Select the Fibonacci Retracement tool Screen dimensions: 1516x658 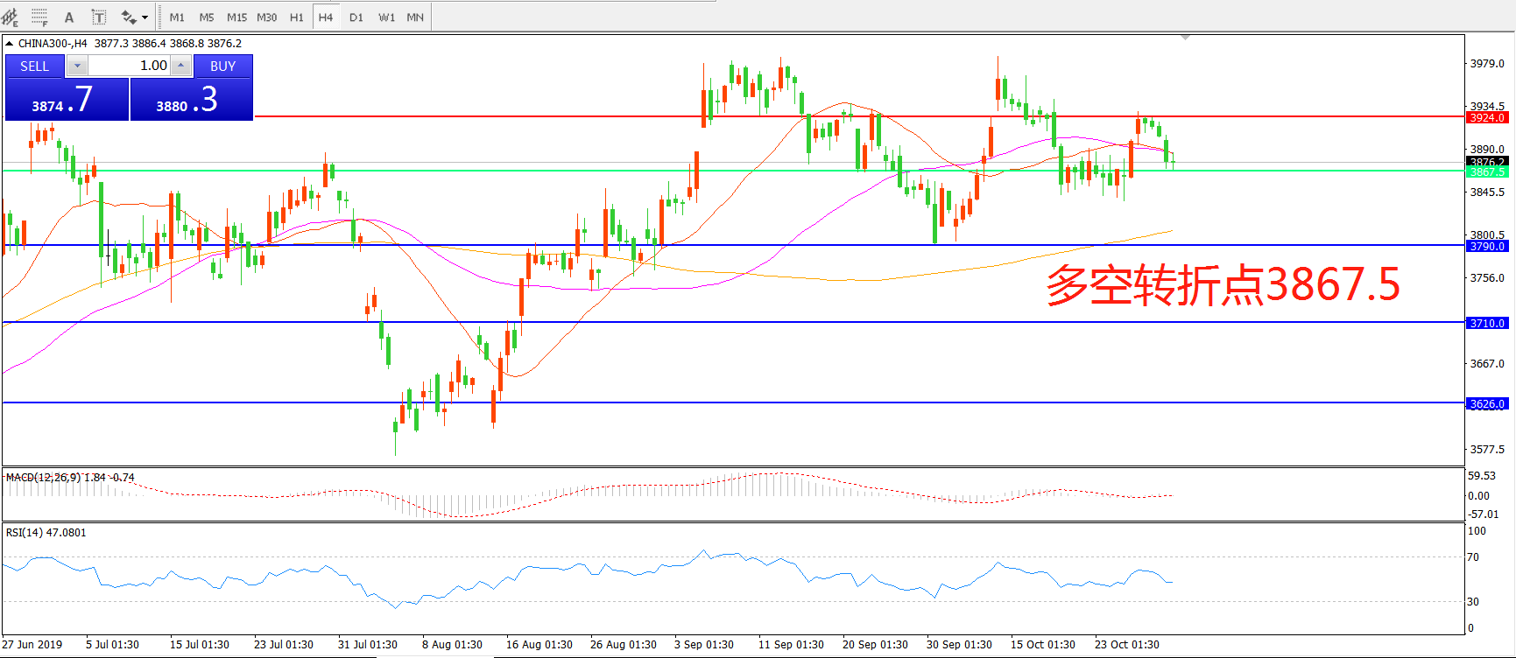(39, 17)
